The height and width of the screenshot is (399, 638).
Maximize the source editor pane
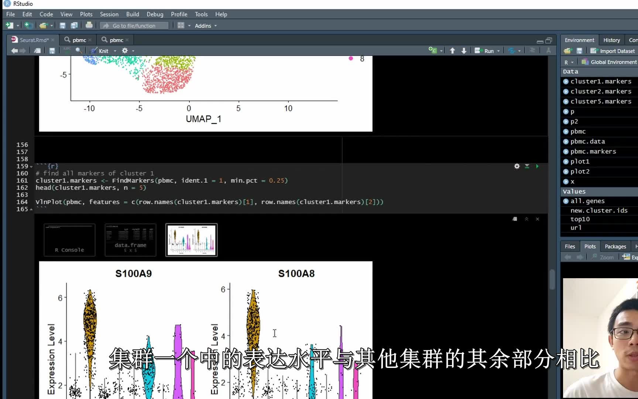coord(549,40)
